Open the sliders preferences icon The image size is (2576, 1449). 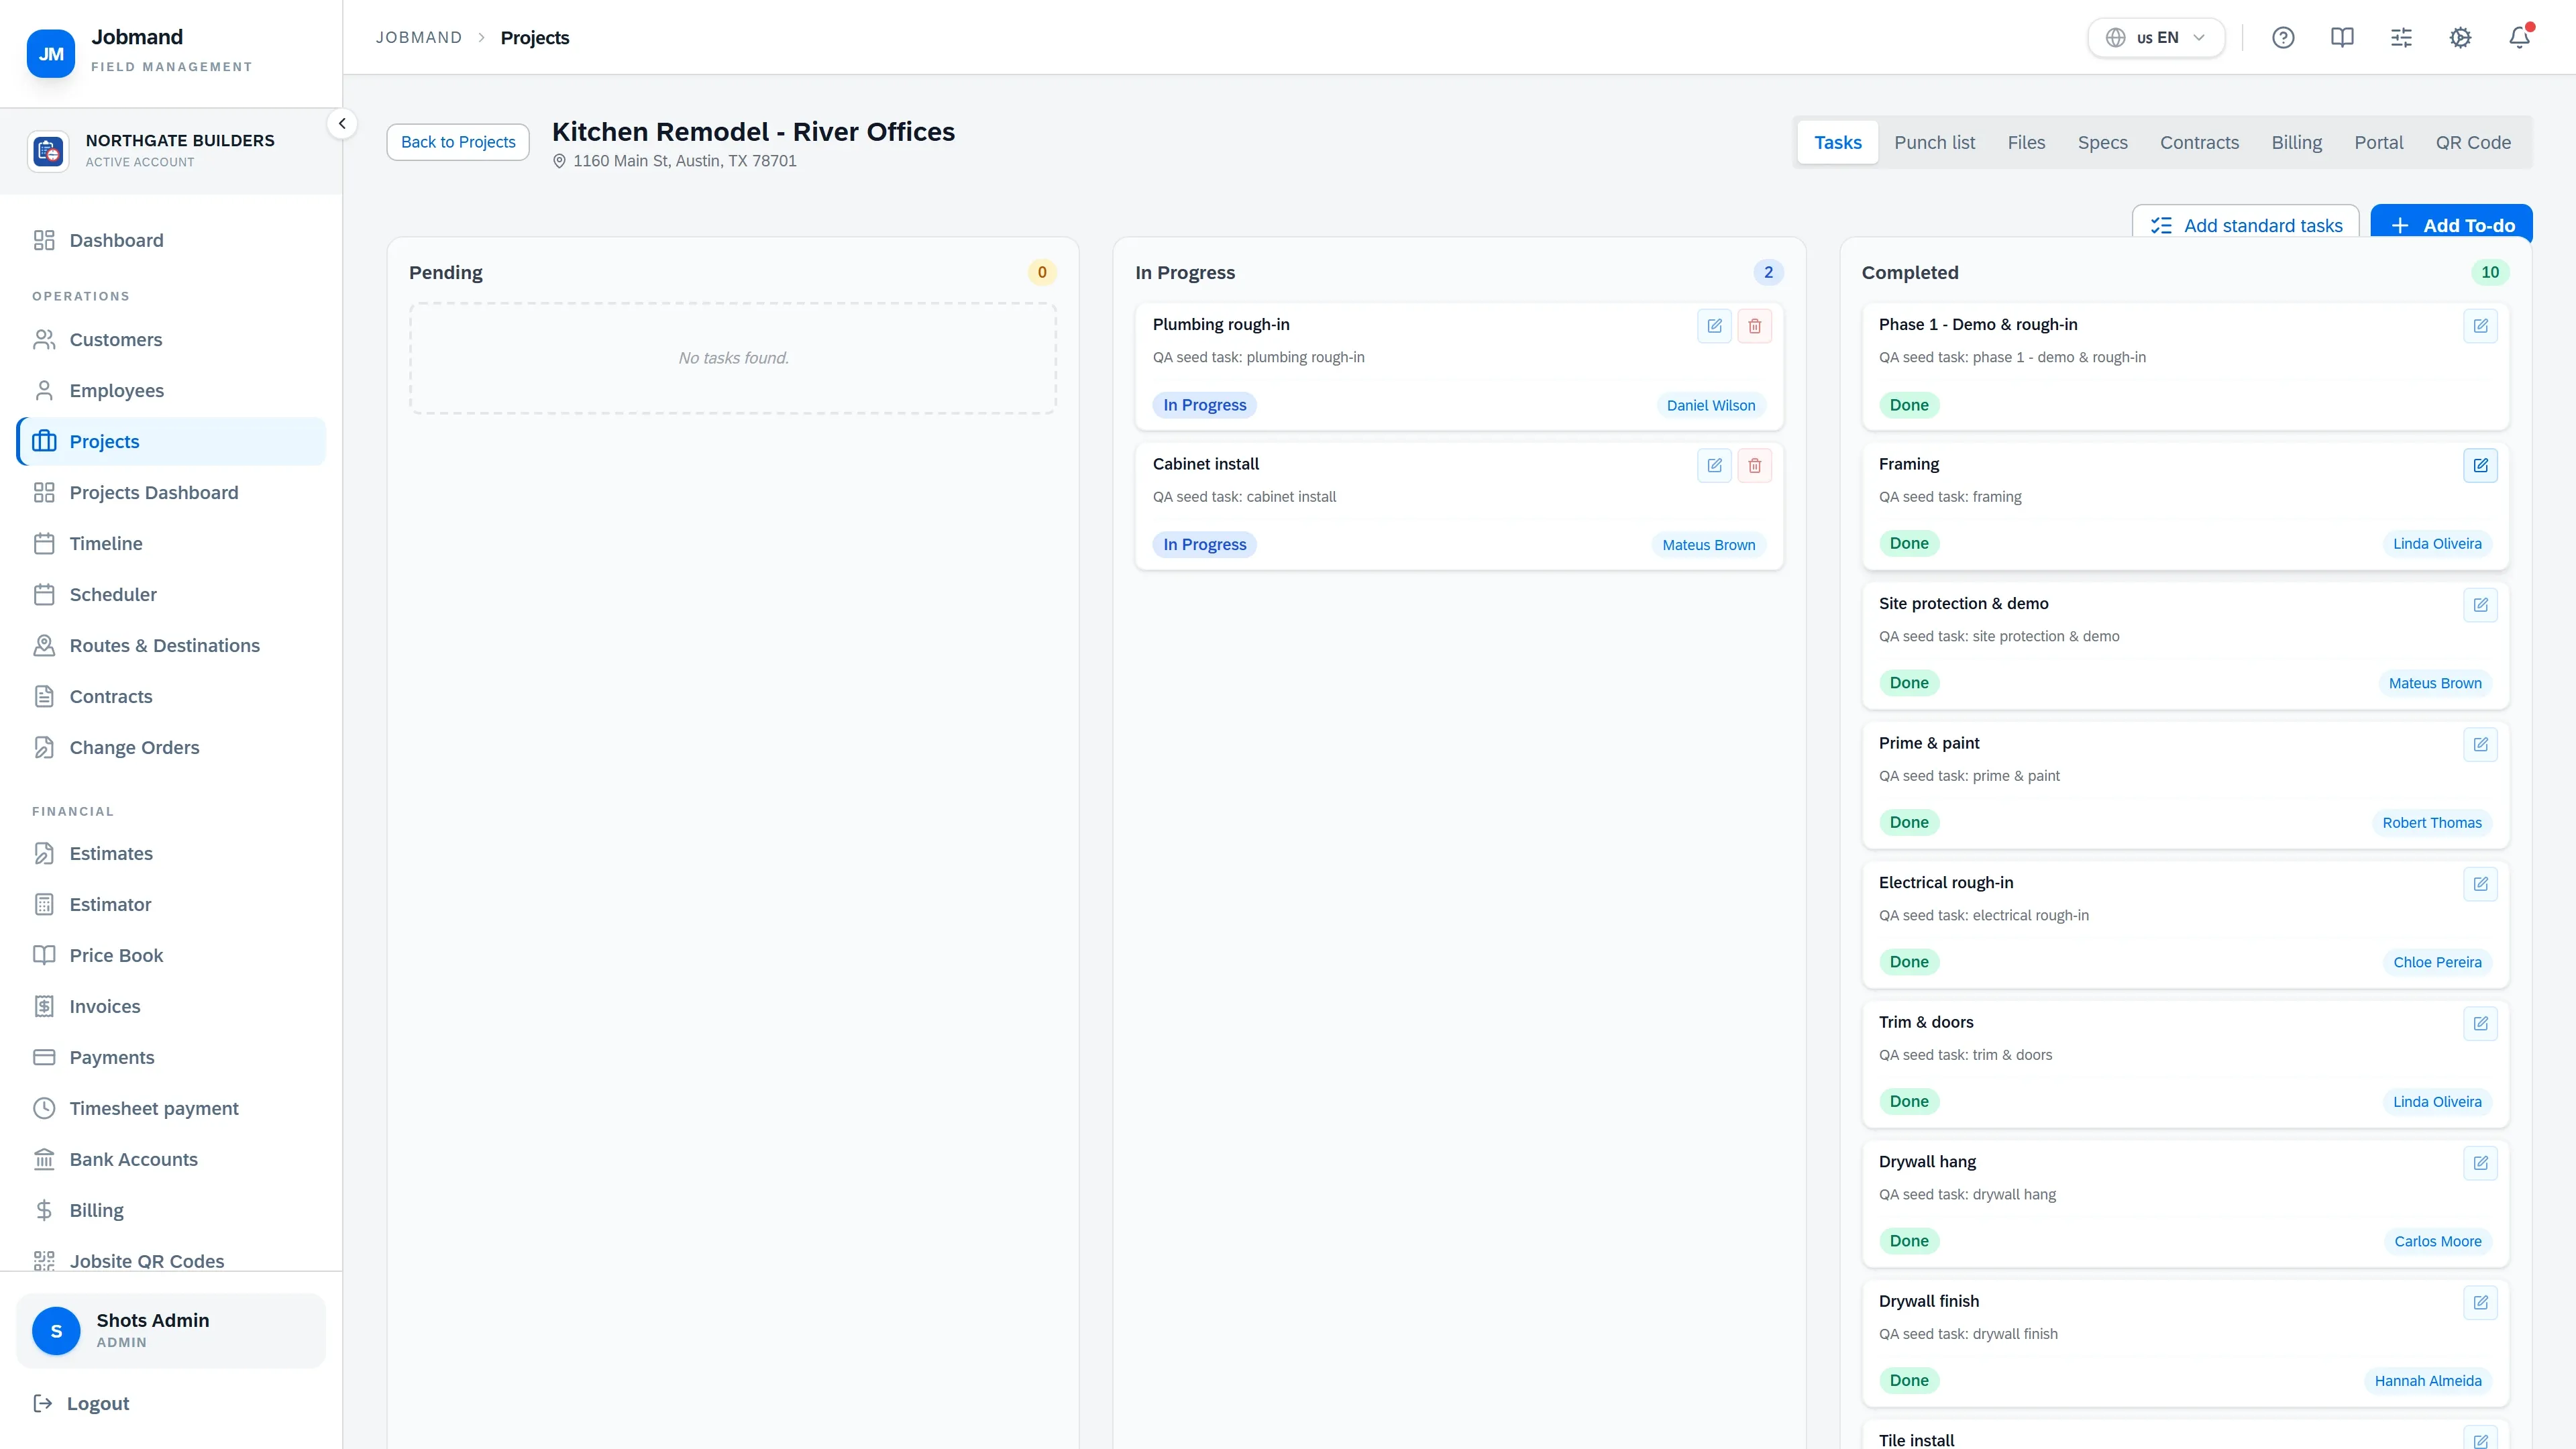pyautogui.click(x=2401, y=38)
